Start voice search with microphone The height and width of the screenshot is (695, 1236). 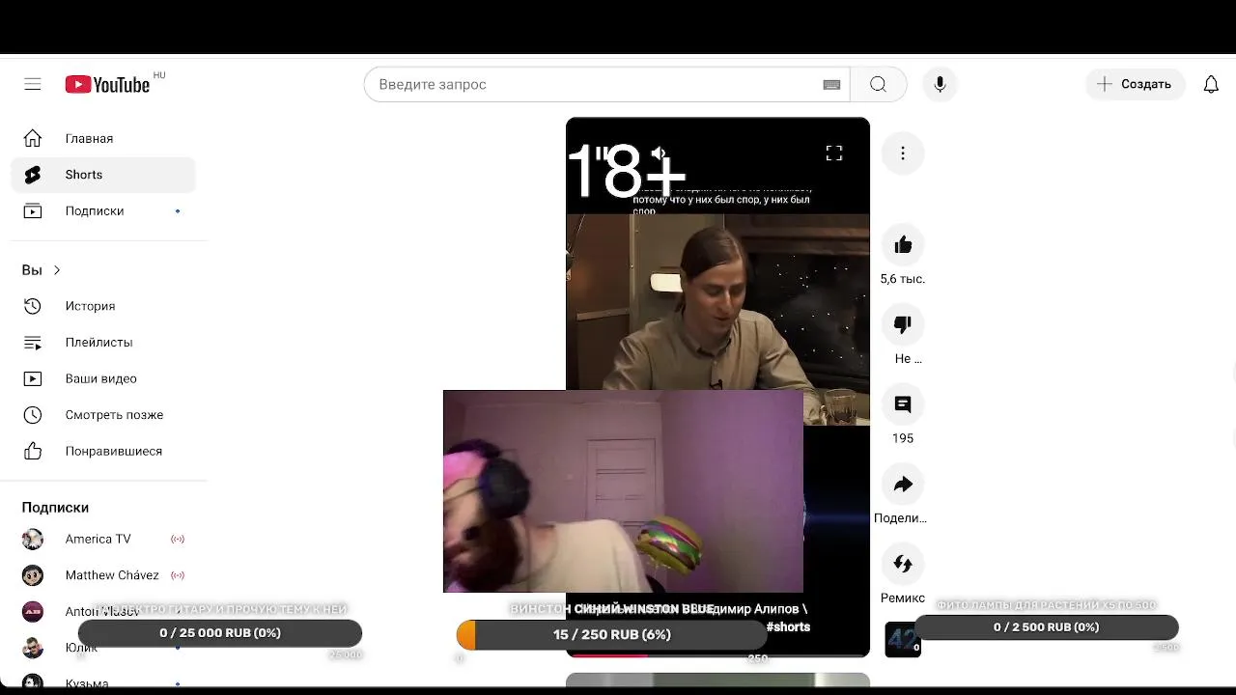click(940, 84)
